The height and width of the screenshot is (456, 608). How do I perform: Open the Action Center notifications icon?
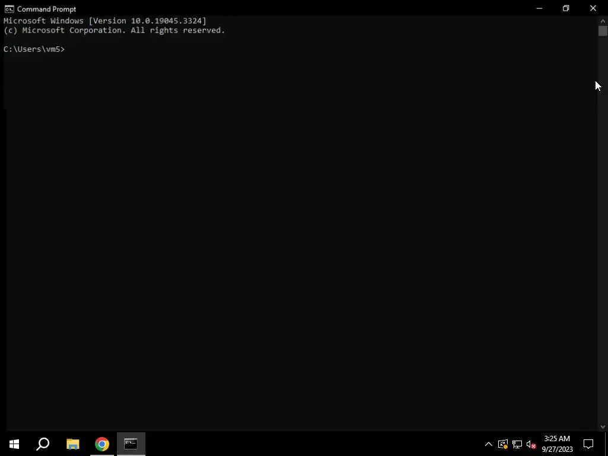588,444
